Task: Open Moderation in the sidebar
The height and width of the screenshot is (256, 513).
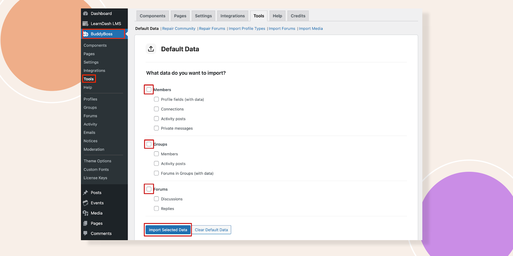Action: [94, 149]
